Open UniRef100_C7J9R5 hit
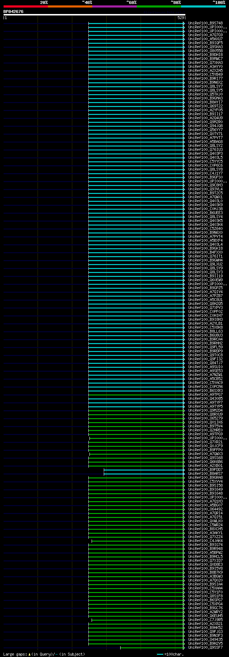 (205, 620)
